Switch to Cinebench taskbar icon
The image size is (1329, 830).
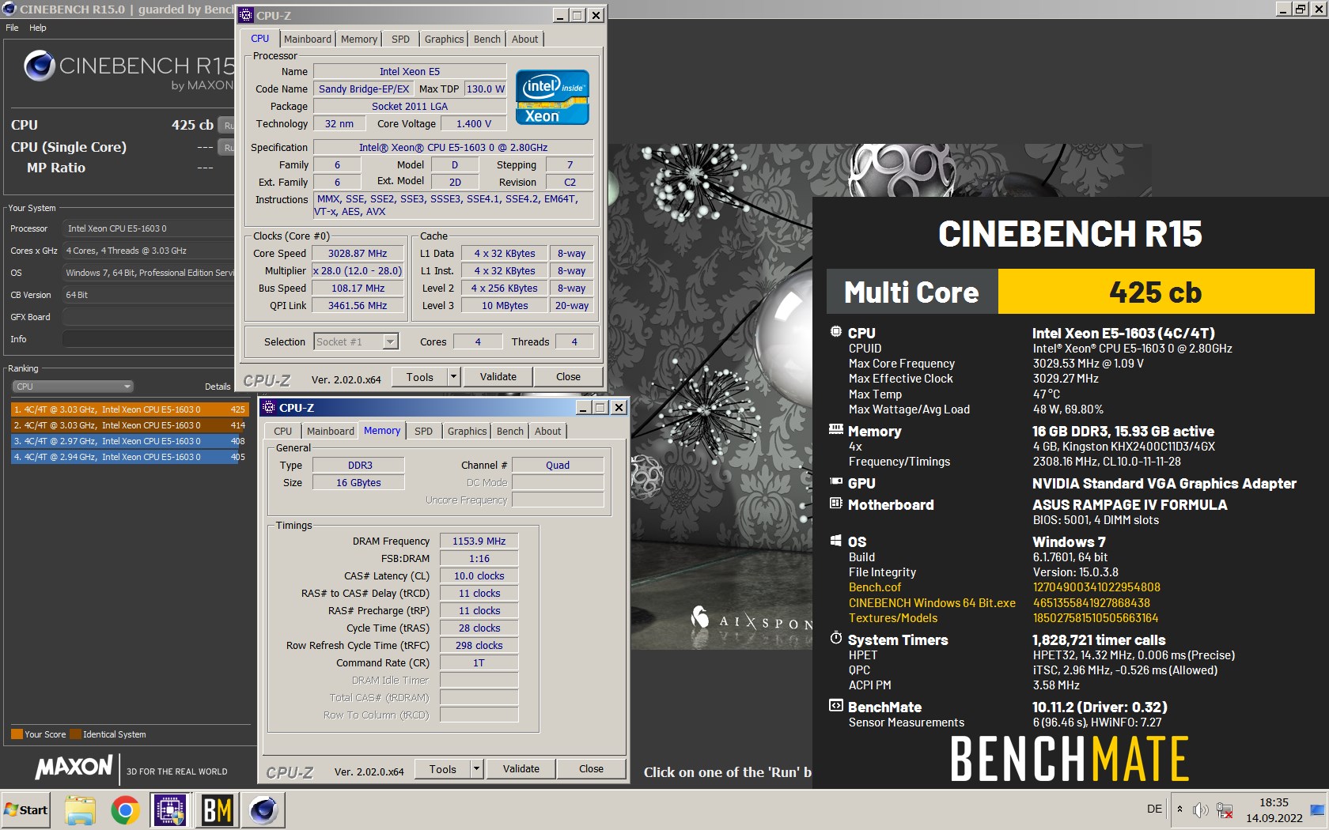[263, 810]
